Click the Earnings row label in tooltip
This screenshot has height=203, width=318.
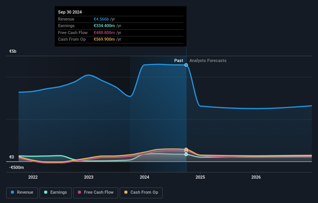click(x=66, y=26)
